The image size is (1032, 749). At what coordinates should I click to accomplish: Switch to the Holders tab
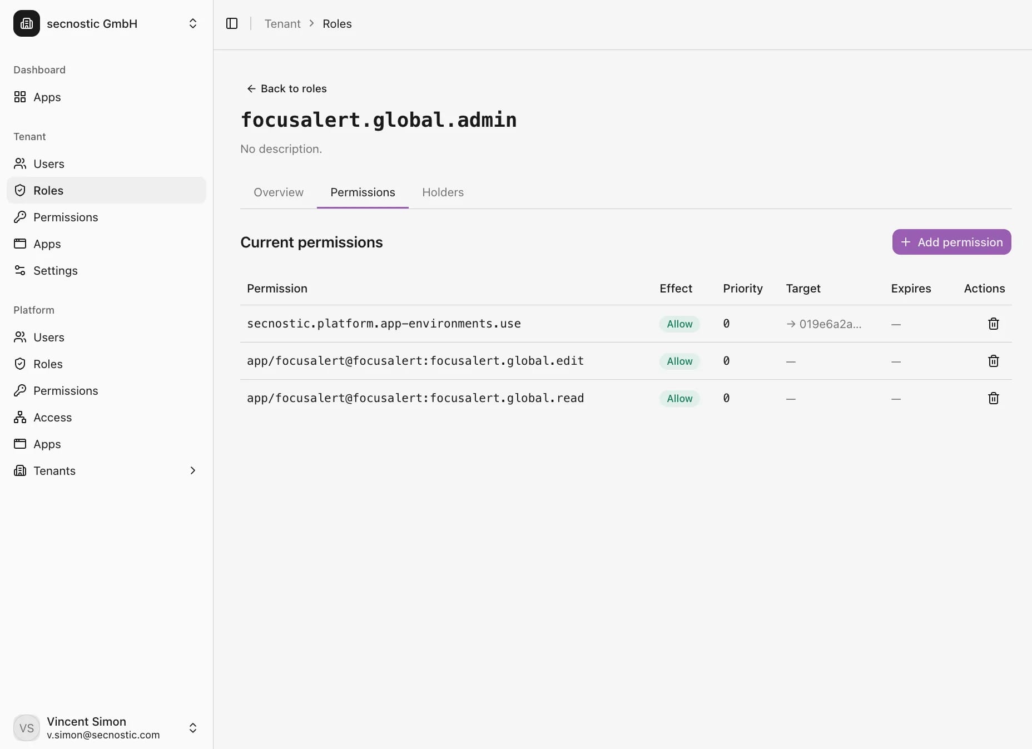443,192
